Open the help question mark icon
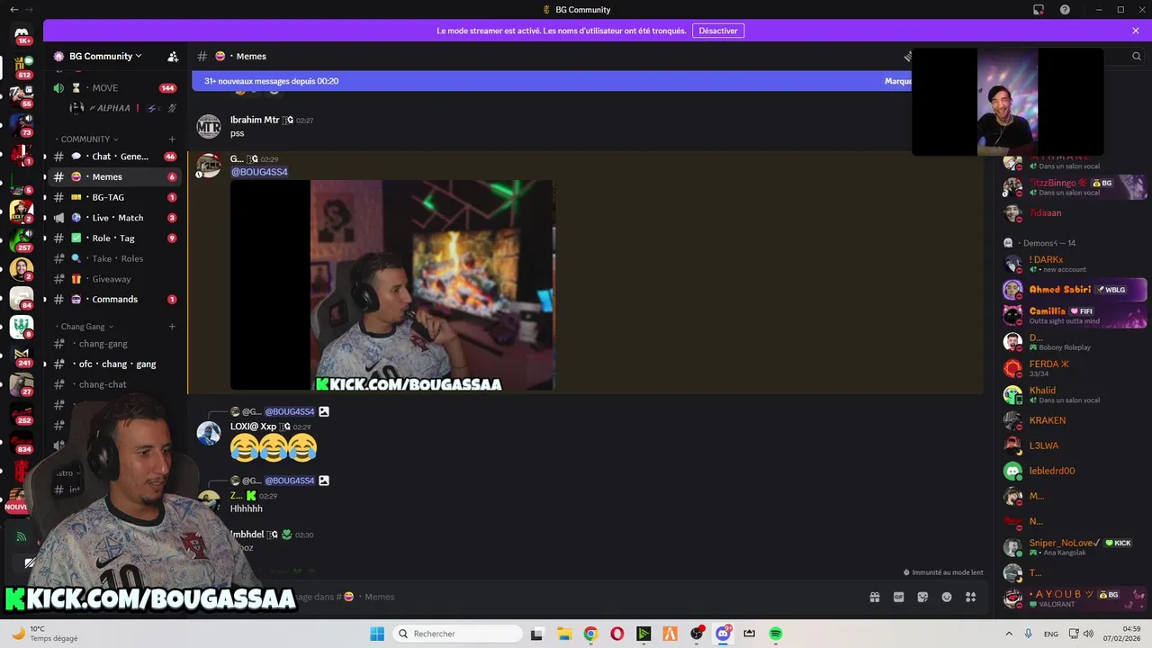 (x=1065, y=10)
